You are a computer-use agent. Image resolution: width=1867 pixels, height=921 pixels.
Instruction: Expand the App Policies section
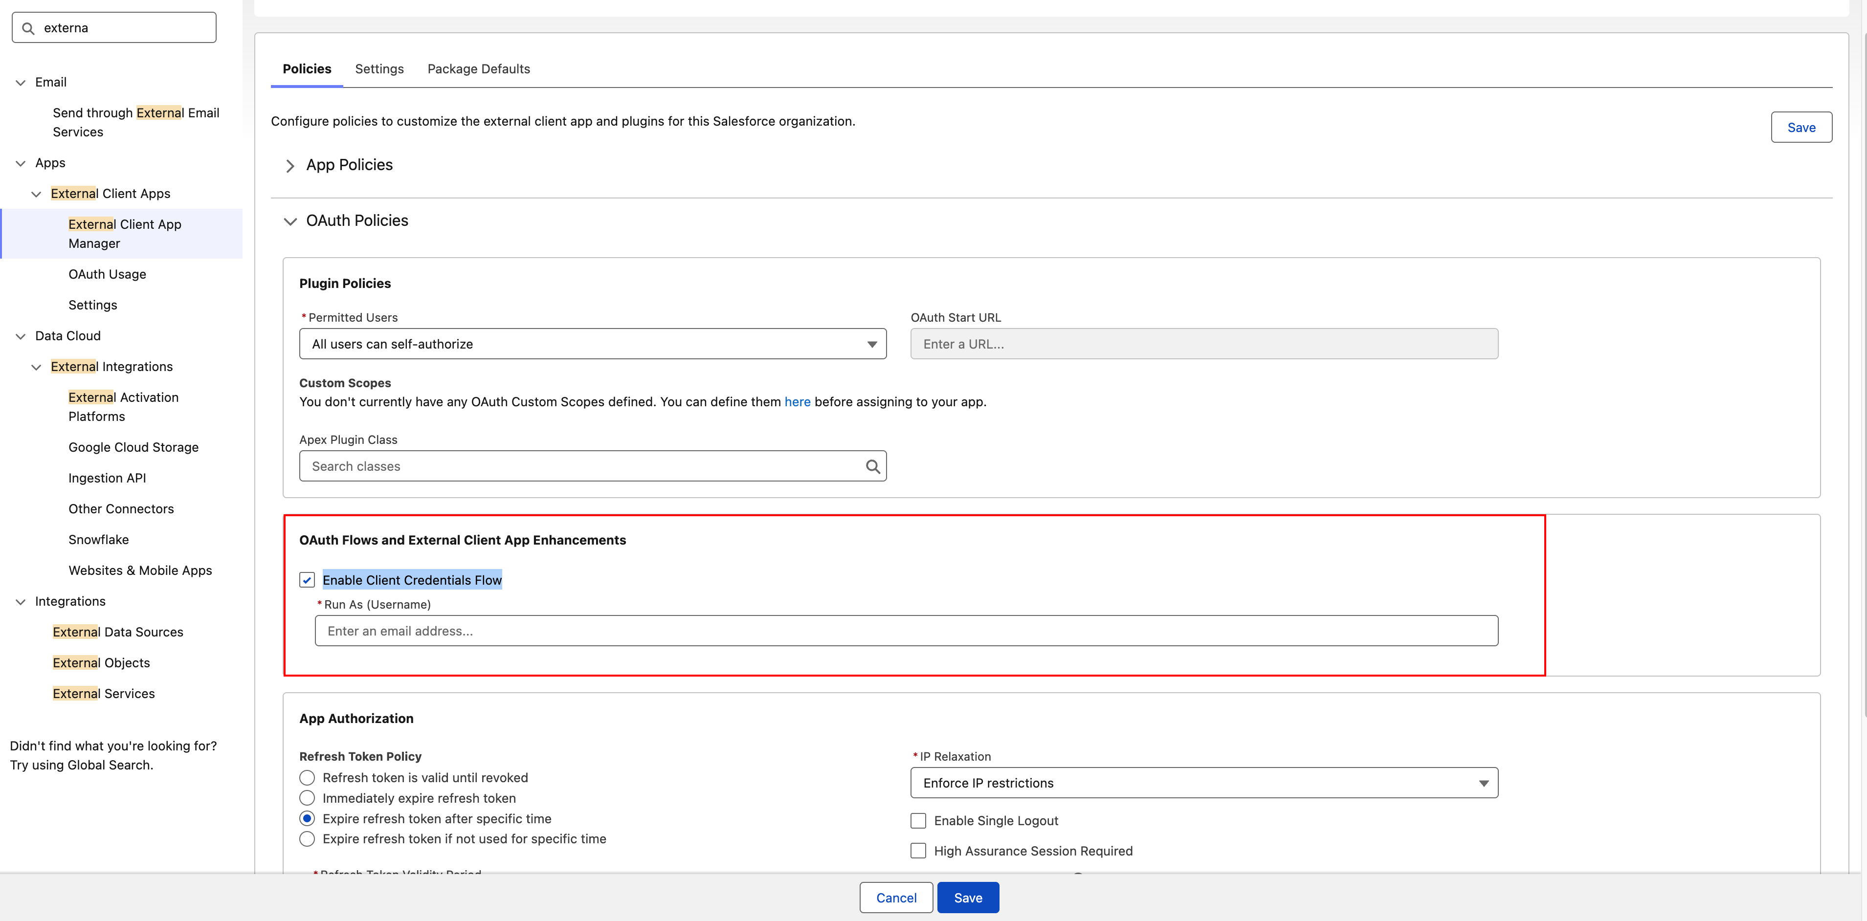tap(290, 165)
